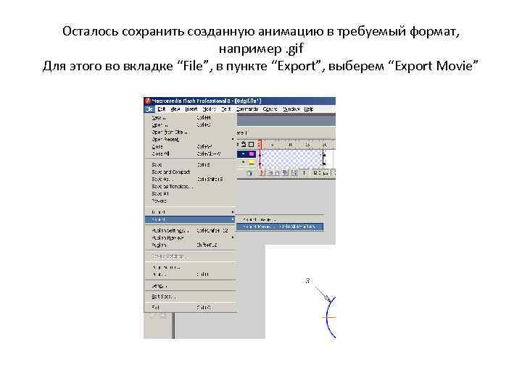Open the View menu
522x391 pixels.
175,109
